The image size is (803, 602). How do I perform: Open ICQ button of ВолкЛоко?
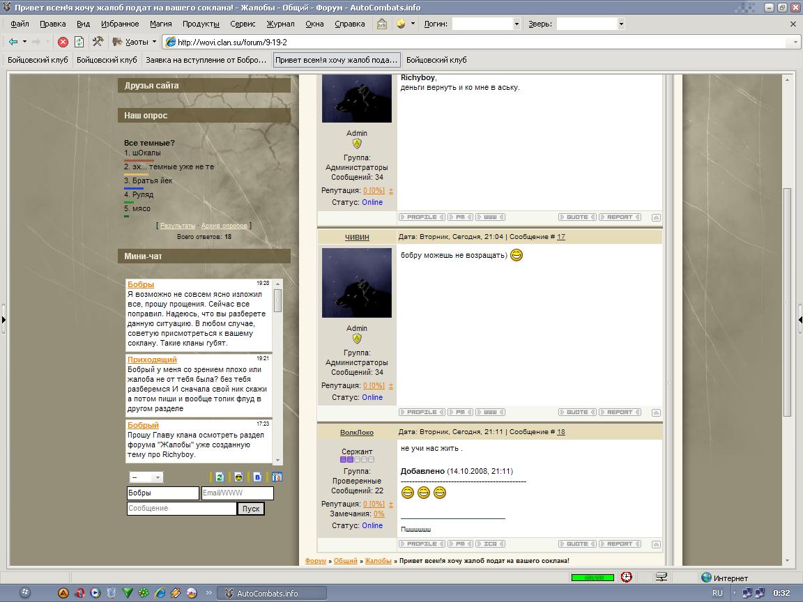click(491, 543)
